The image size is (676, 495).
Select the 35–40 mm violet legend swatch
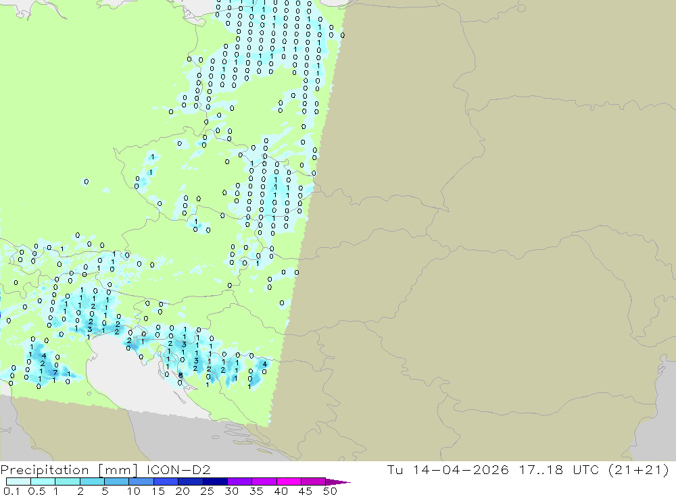pos(264,481)
